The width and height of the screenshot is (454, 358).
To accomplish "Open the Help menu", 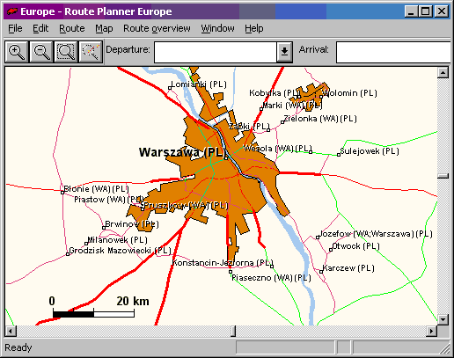I will coord(254,28).
